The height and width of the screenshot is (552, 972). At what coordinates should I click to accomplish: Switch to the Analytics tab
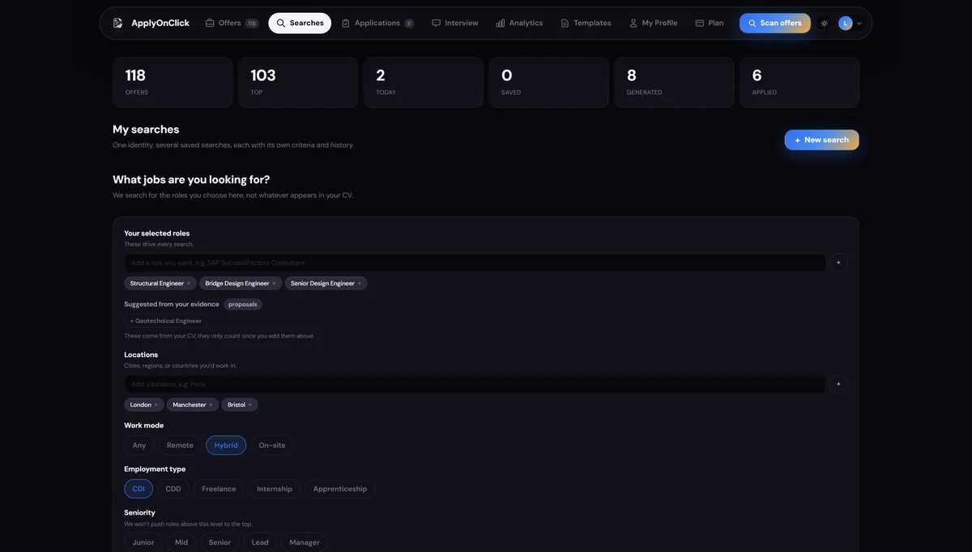coord(519,23)
